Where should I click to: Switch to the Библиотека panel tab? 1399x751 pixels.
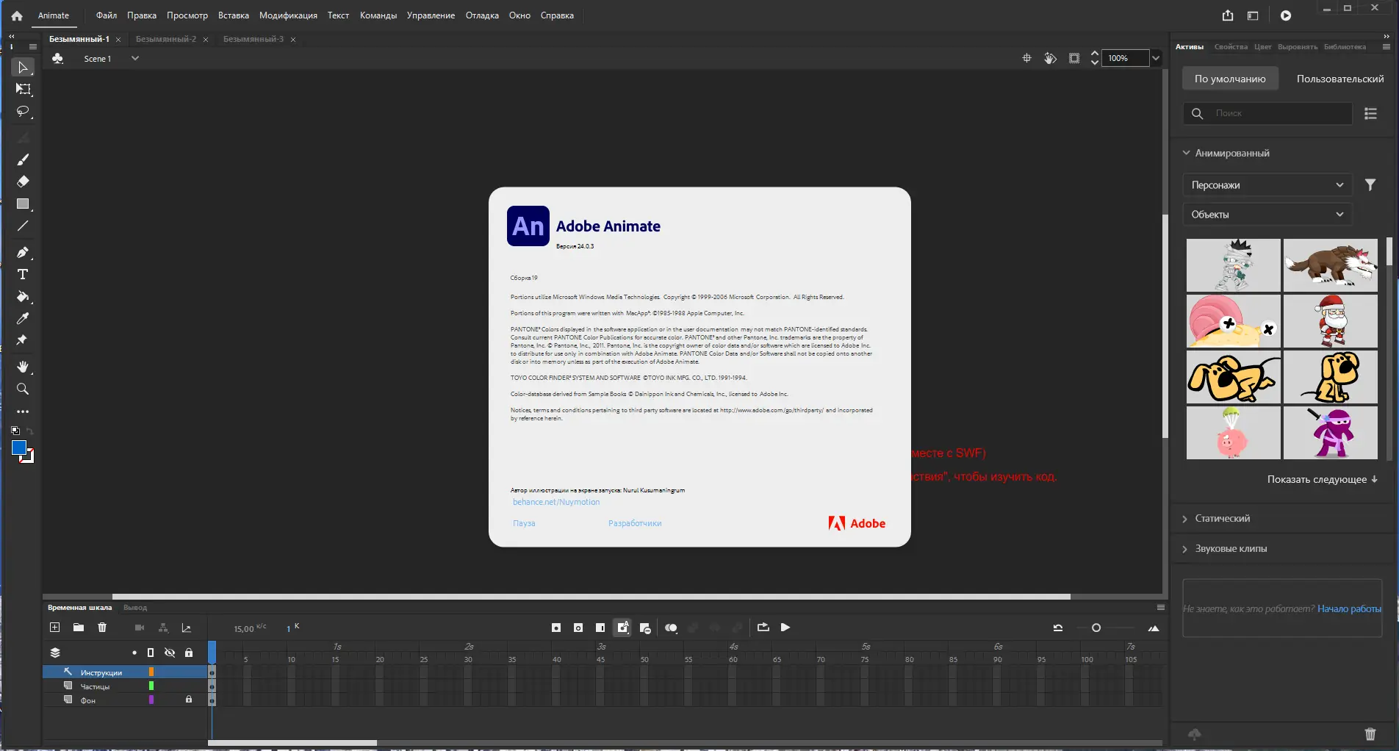tap(1345, 46)
